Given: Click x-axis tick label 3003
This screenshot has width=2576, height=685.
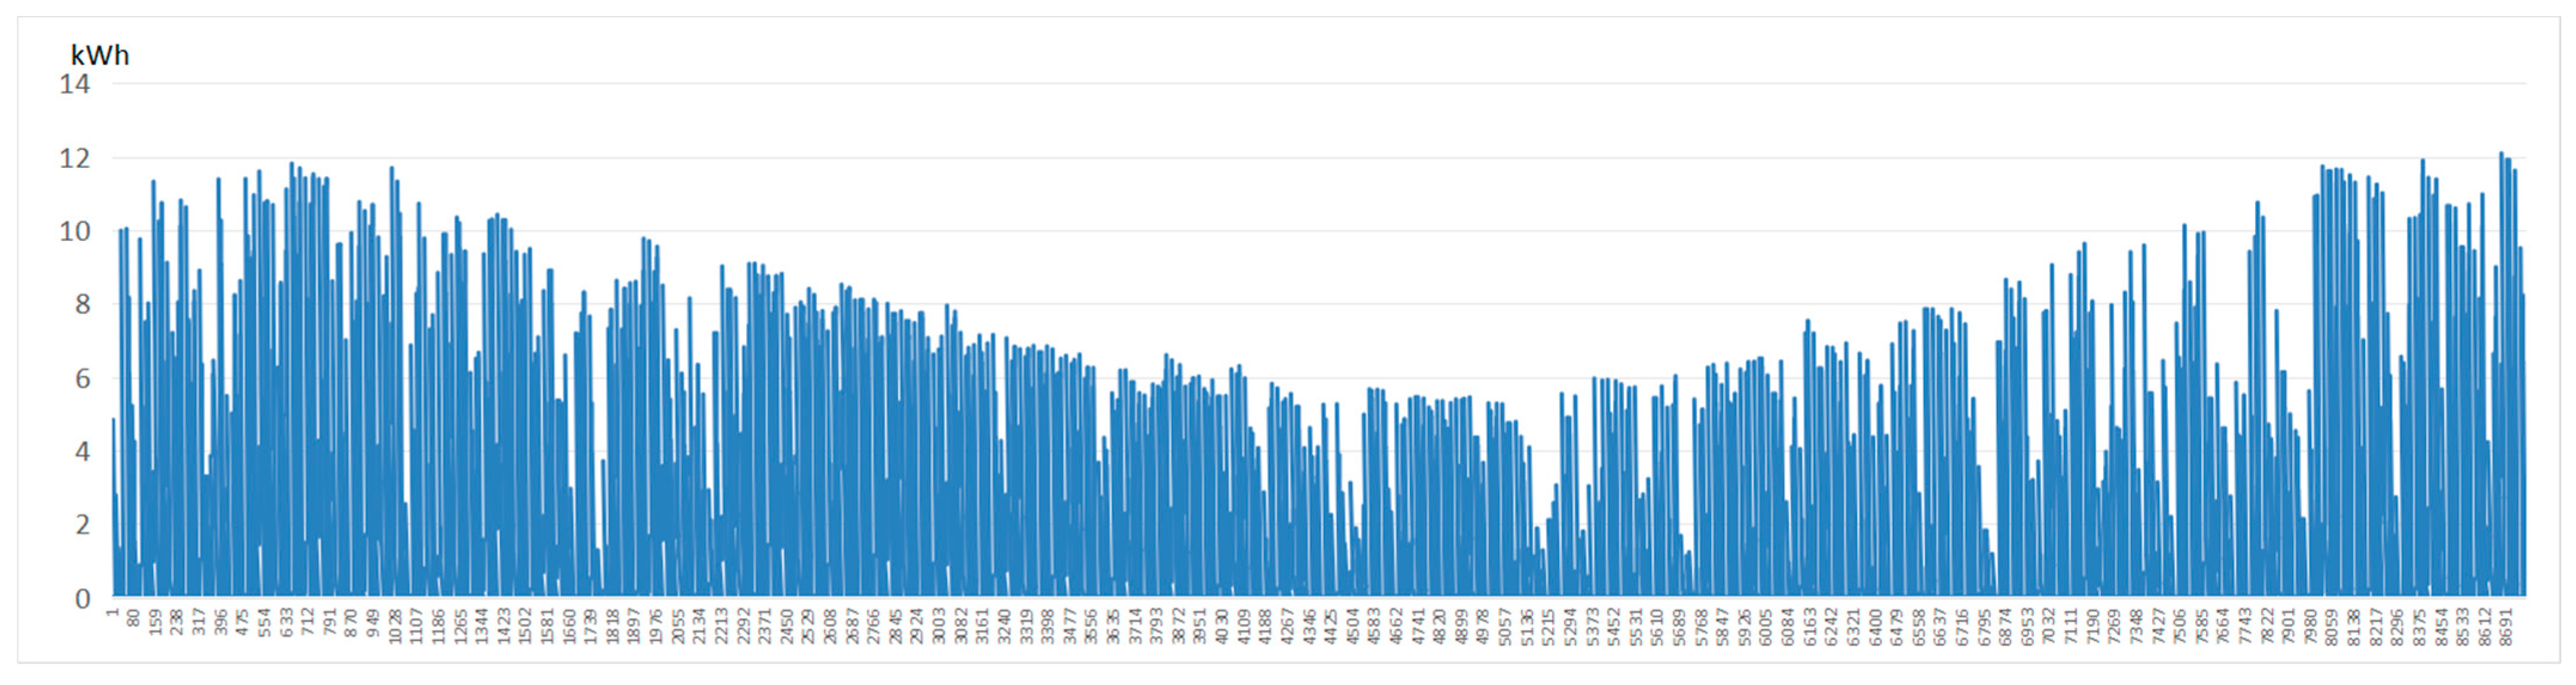Looking at the screenshot, I should point(940,627).
